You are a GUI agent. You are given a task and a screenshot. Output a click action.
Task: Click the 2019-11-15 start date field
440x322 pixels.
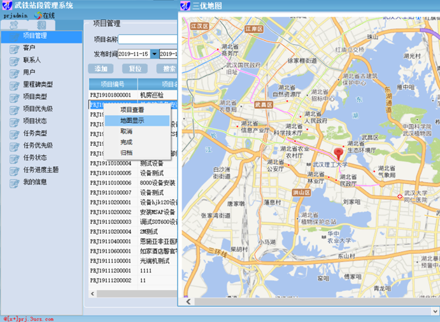tap(134, 54)
